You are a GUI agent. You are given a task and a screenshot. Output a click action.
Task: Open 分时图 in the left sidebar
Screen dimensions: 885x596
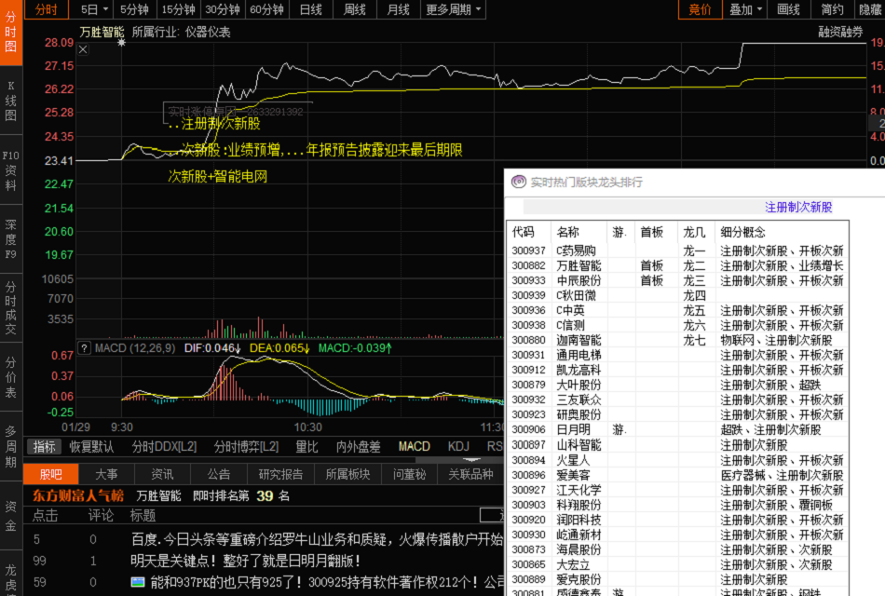pos(11,32)
